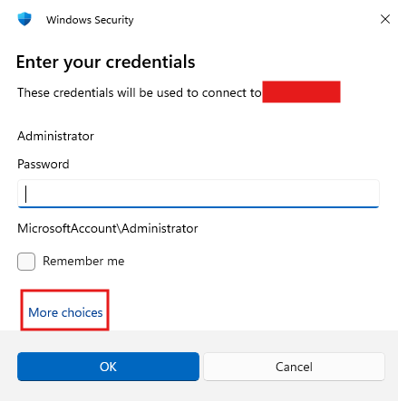Click the Windows Security shield icon
Image resolution: width=398 pixels, height=401 pixels.
click(x=24, y=19)
